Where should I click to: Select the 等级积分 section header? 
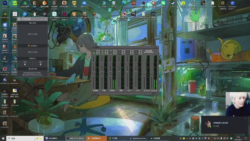32,59
